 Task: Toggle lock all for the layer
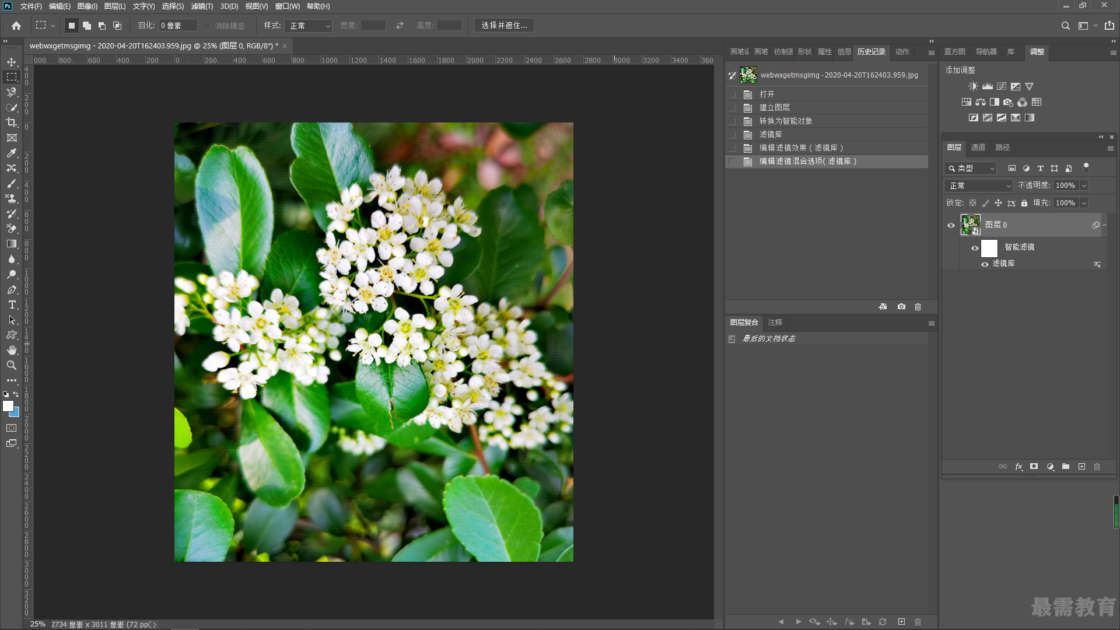click(1024, 203)
